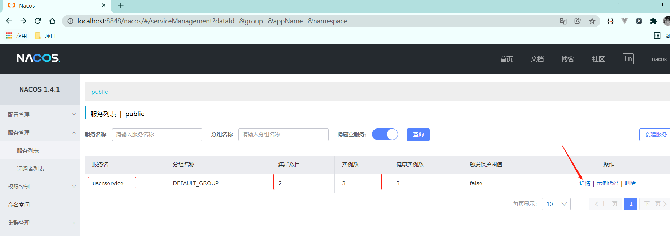670x236 pixels.
Task: Open the curly braces extension icon
Action: (x=610, y=21)
